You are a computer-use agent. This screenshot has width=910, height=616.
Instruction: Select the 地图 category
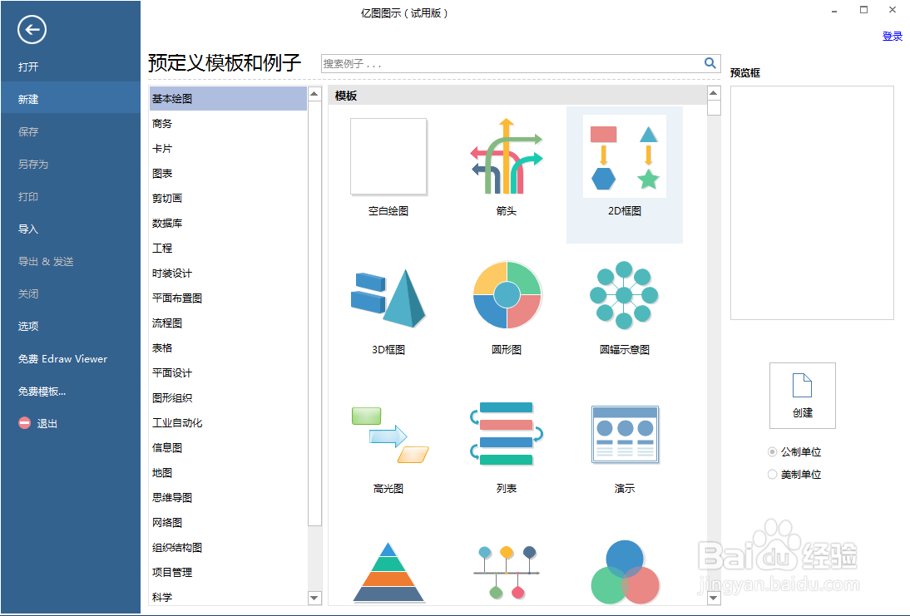(228, 473)
